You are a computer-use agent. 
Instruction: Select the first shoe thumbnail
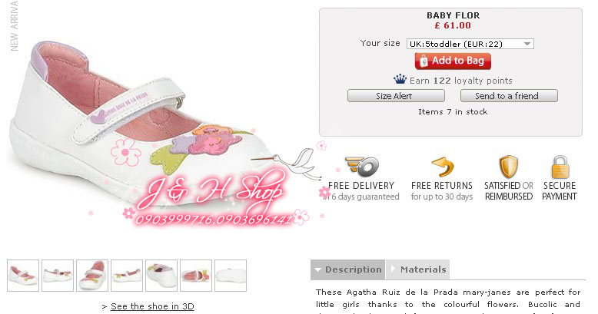23,276
